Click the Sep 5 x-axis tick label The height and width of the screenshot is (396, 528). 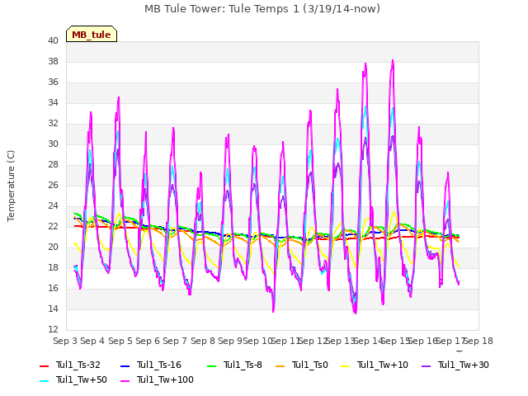(x=120, y=341)
